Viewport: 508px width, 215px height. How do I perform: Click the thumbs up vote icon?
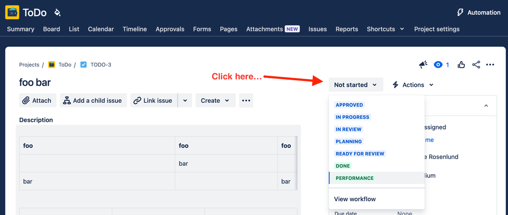coord(461,65)
